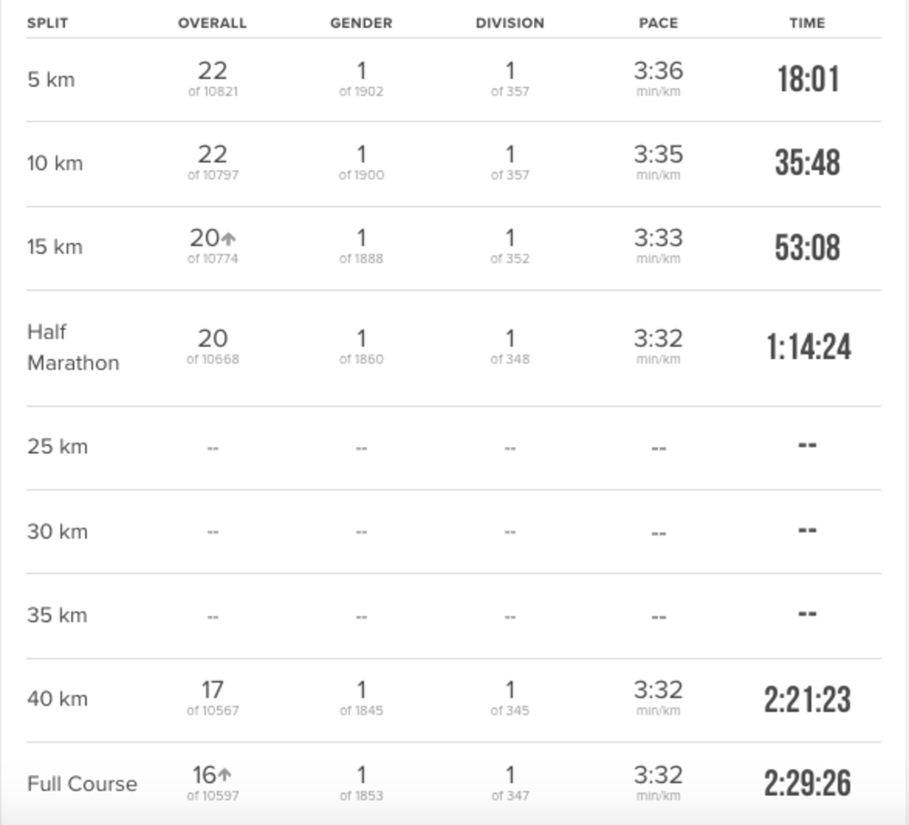Click the 15 km time 53:08
Image resolution: width=909 pixels, height=825 pixels.
coord(808,247)
